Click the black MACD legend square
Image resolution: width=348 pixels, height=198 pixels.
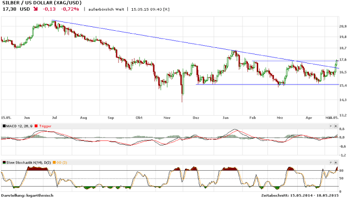click(x=4, y=125)
